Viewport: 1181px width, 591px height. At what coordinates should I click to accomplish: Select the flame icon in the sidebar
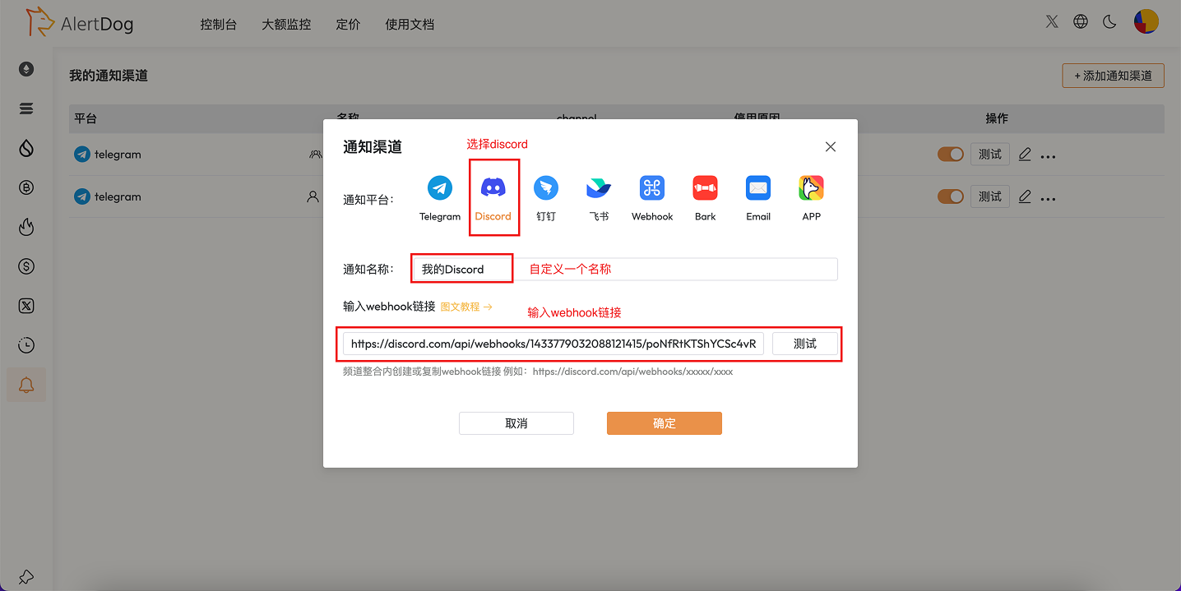point(25,227)
